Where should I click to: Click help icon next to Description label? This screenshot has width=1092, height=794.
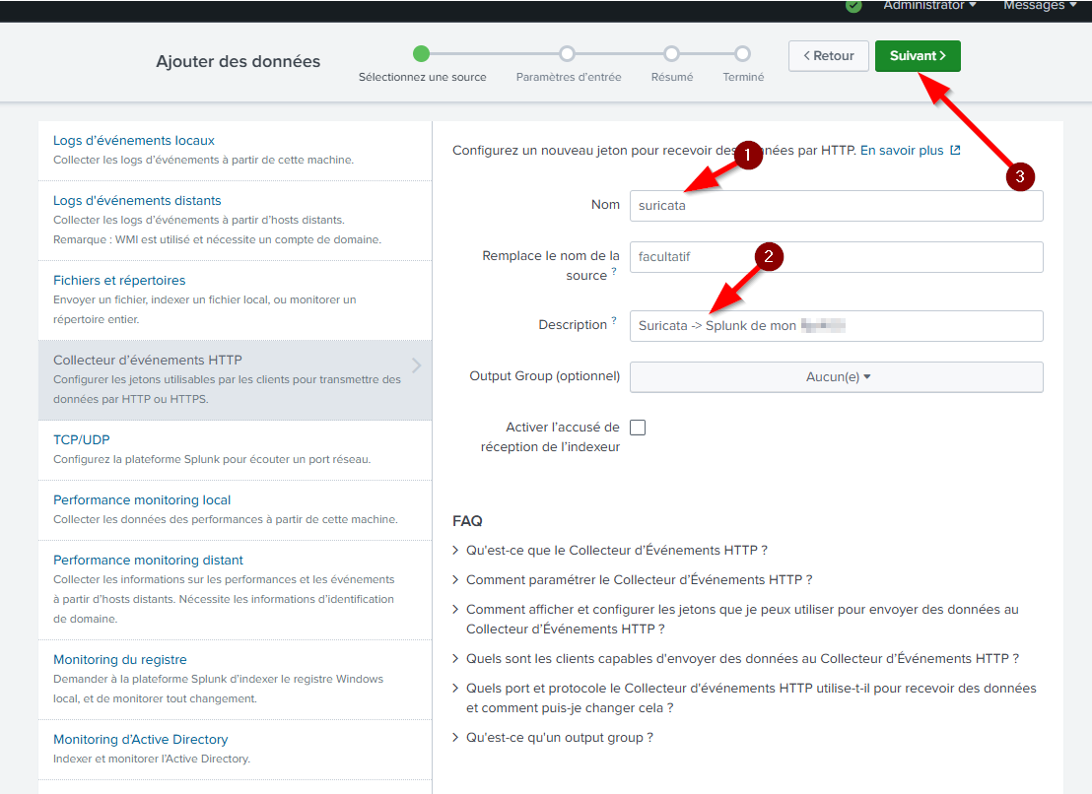[614, 320]
